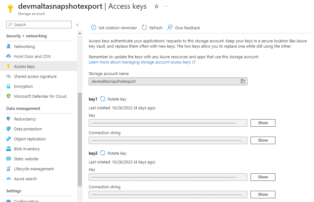Click the Blob inventory icon
The width and height of the screenshot is (314, 202).
(x=9, y=149)
